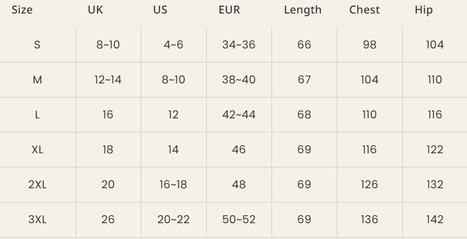Select the Hip column header
467x239 pixels.
(x=424, y=10)
